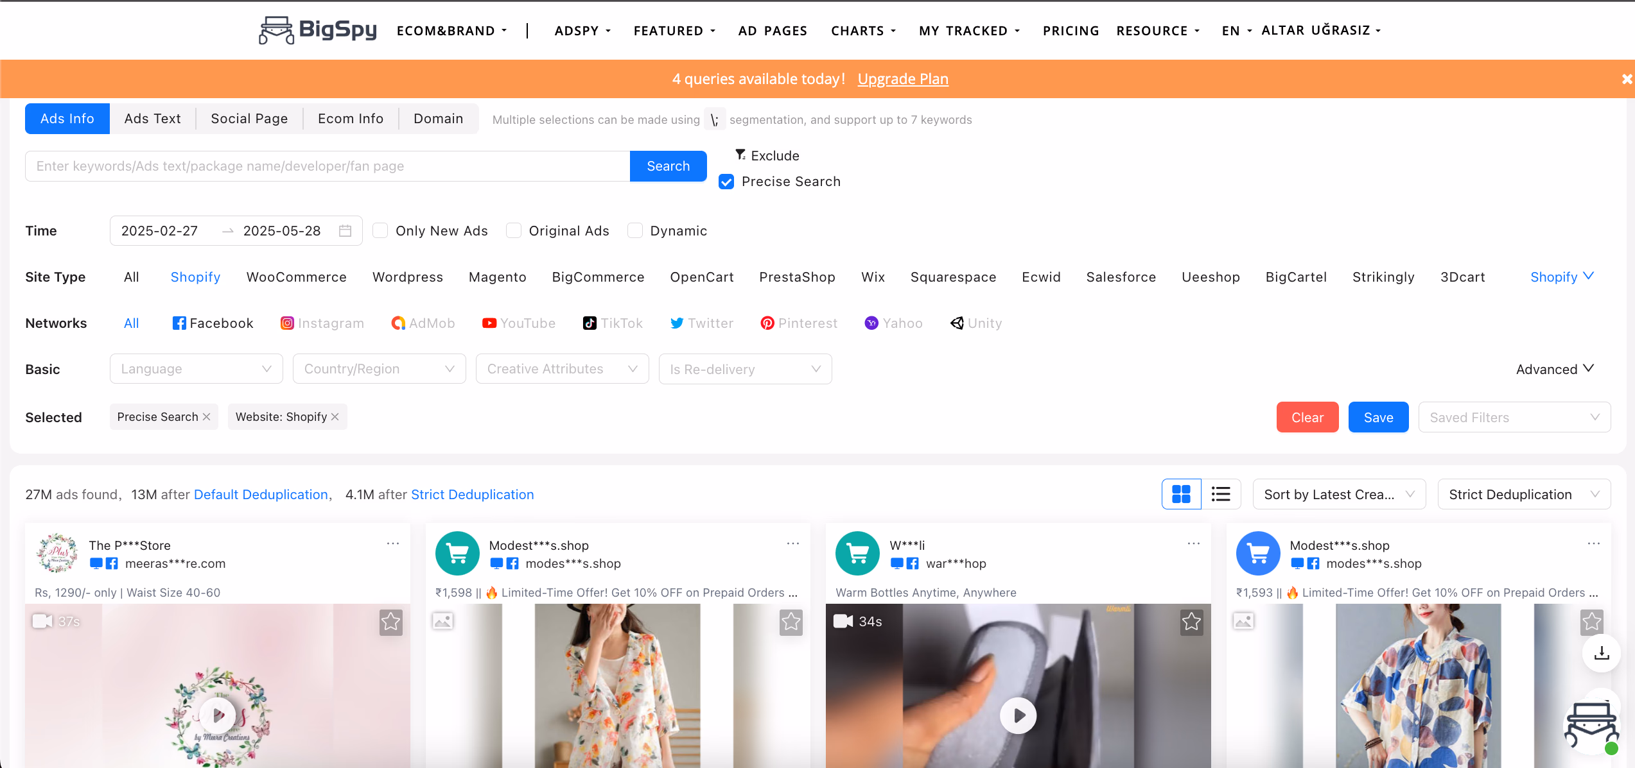This screenshot has width=1635, height=768.
Task: Open the Country/Region dropdown
Action: point(380,369)
